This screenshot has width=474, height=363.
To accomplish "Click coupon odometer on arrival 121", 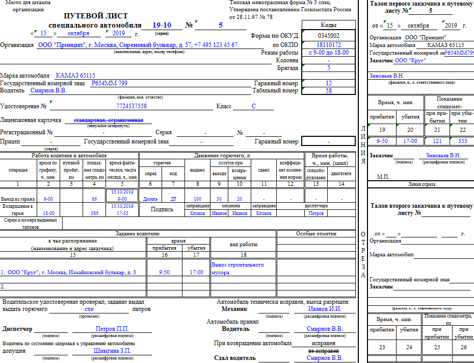I will tap(437, 141).
